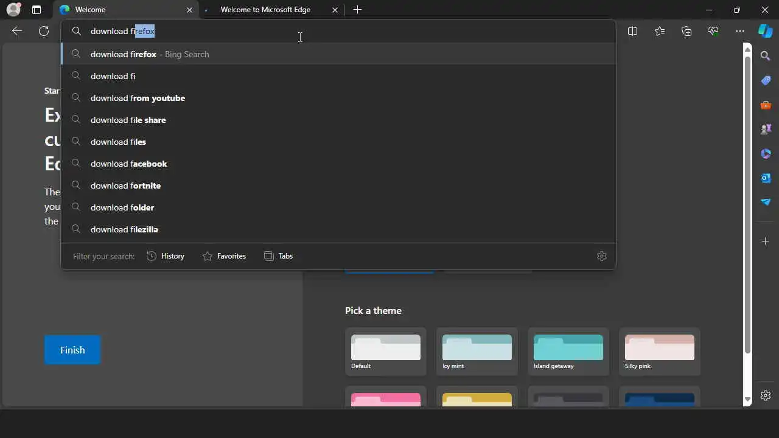Select suggestion download folder
This screenshot has height=438, width=779.
point(338,207)
